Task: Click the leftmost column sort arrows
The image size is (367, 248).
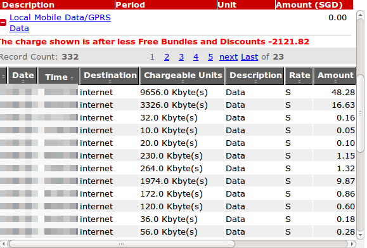Action: click(3, 76)
